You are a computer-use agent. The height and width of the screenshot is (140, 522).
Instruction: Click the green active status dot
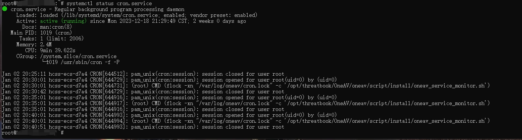click(x=4, y=9)
